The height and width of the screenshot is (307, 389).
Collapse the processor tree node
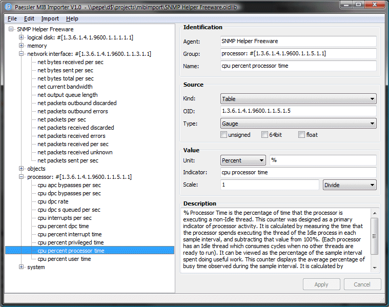click(22, 177)
